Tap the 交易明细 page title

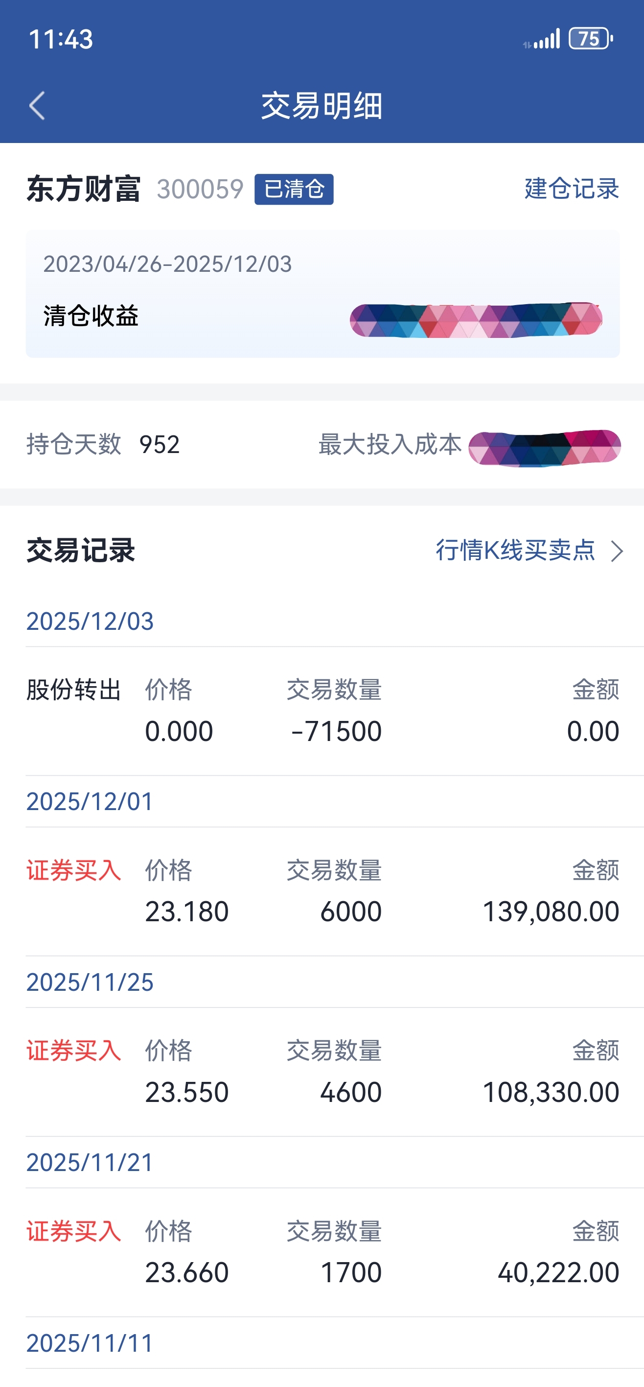pos(322,105)
